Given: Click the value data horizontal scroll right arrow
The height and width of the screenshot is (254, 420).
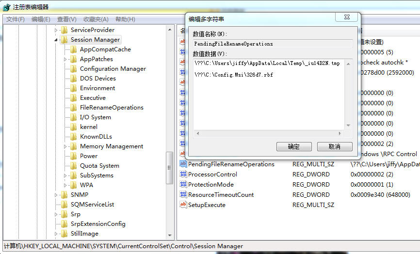Looking at the screenshot, I should (339, 133).
